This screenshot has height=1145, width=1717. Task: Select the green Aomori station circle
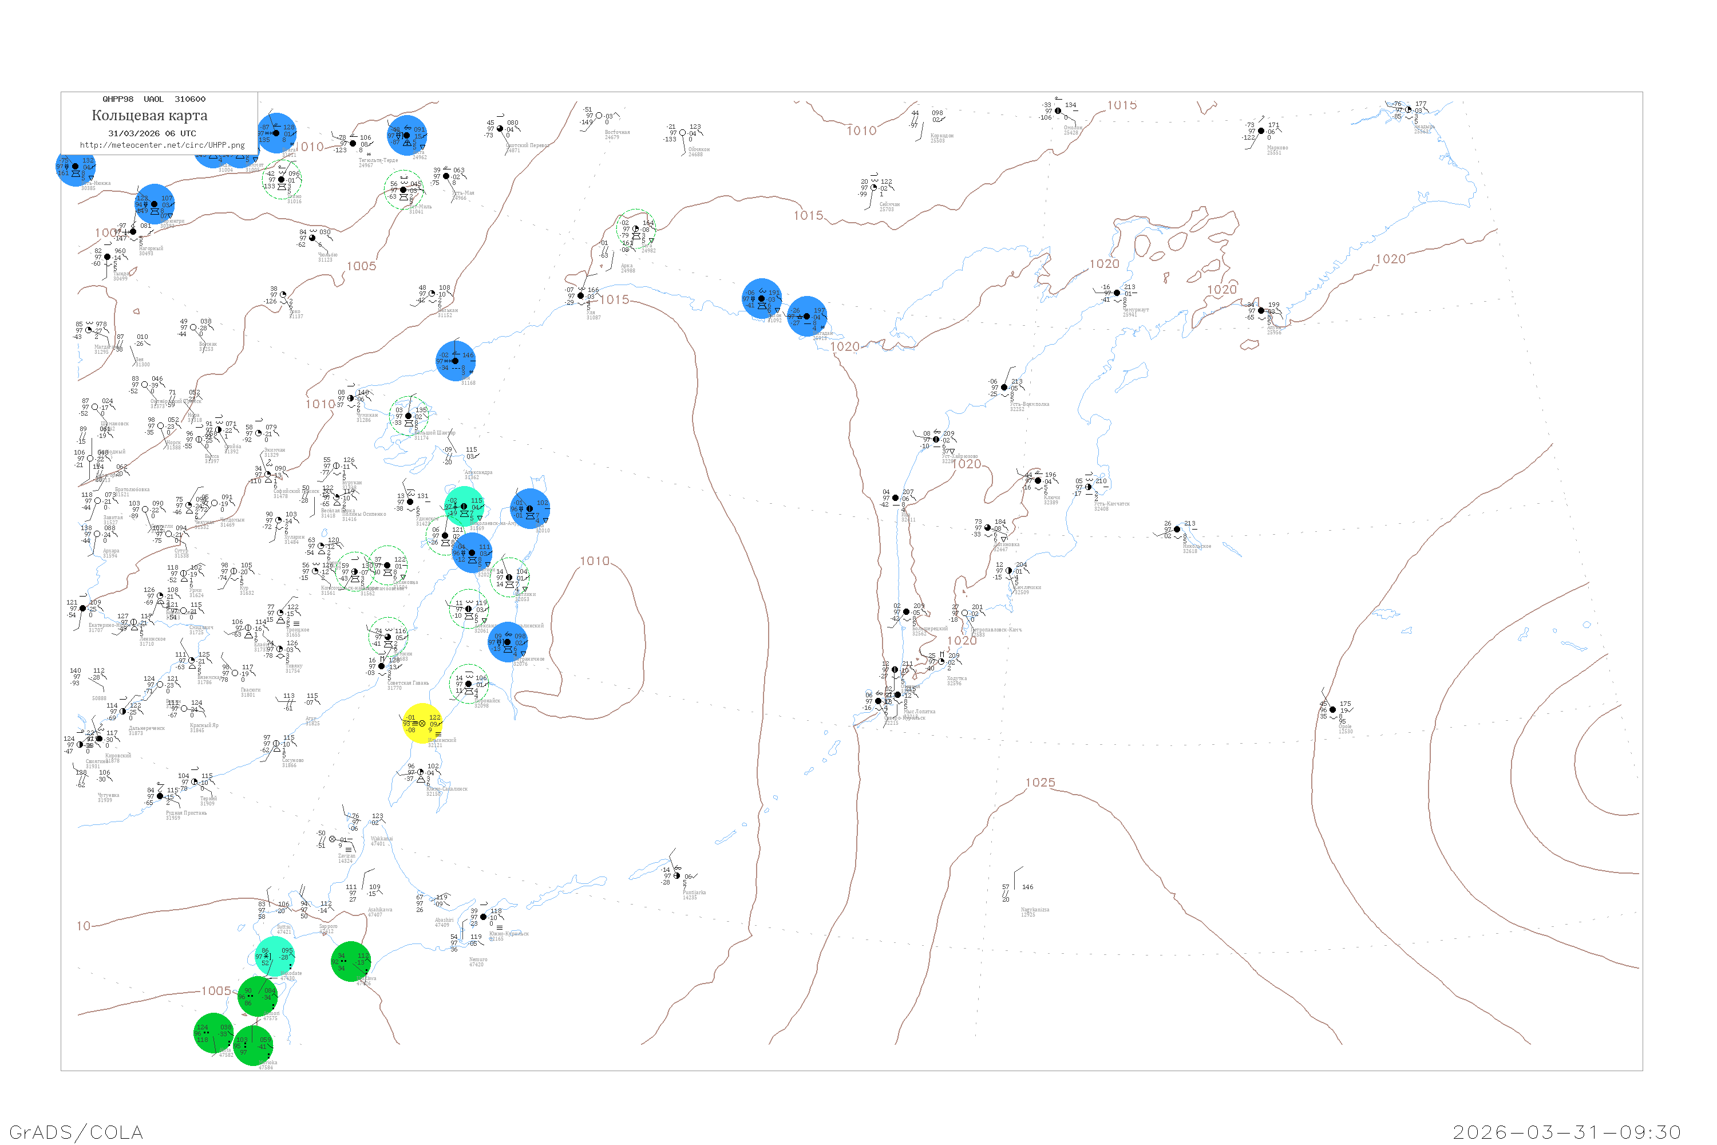pos(258,996)
